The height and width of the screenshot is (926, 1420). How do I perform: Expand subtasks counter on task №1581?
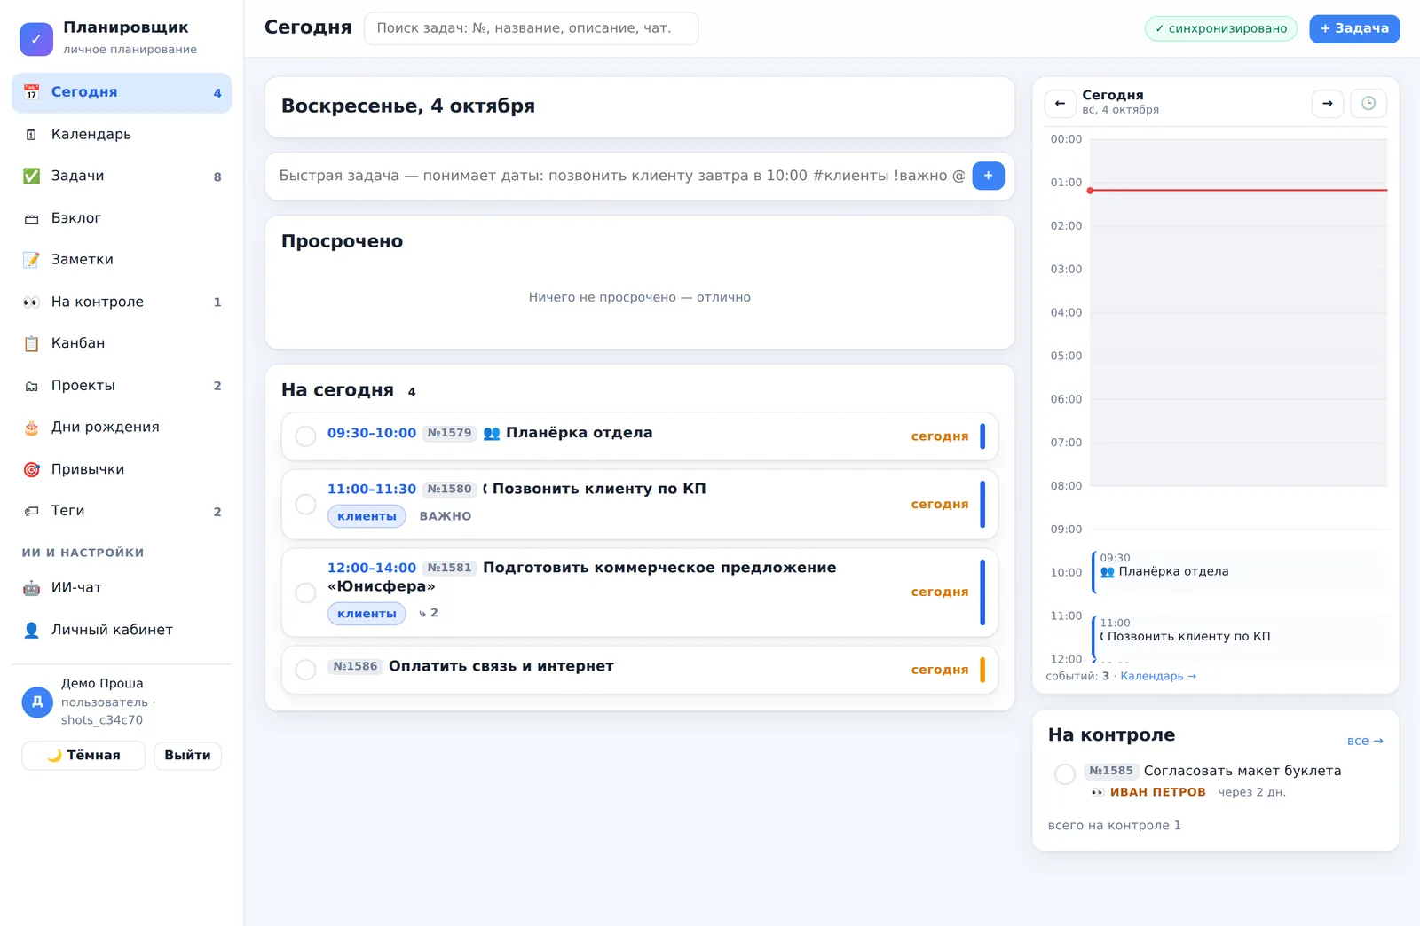429,613
